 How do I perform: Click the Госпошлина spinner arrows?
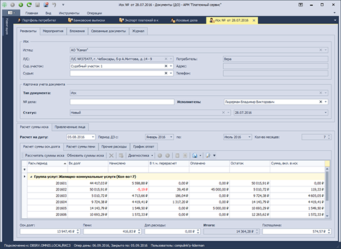pos(329,231)
